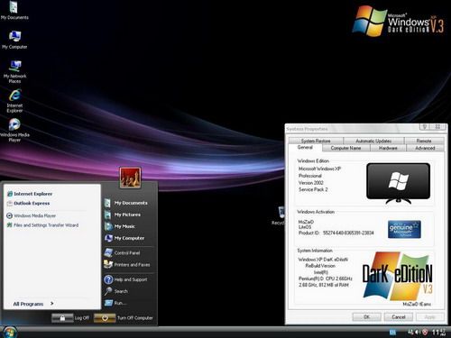Click the user account picture thumbnail
Image resolution: width=451 pixels, height=338 pixels.
click(x=130, y=178)
